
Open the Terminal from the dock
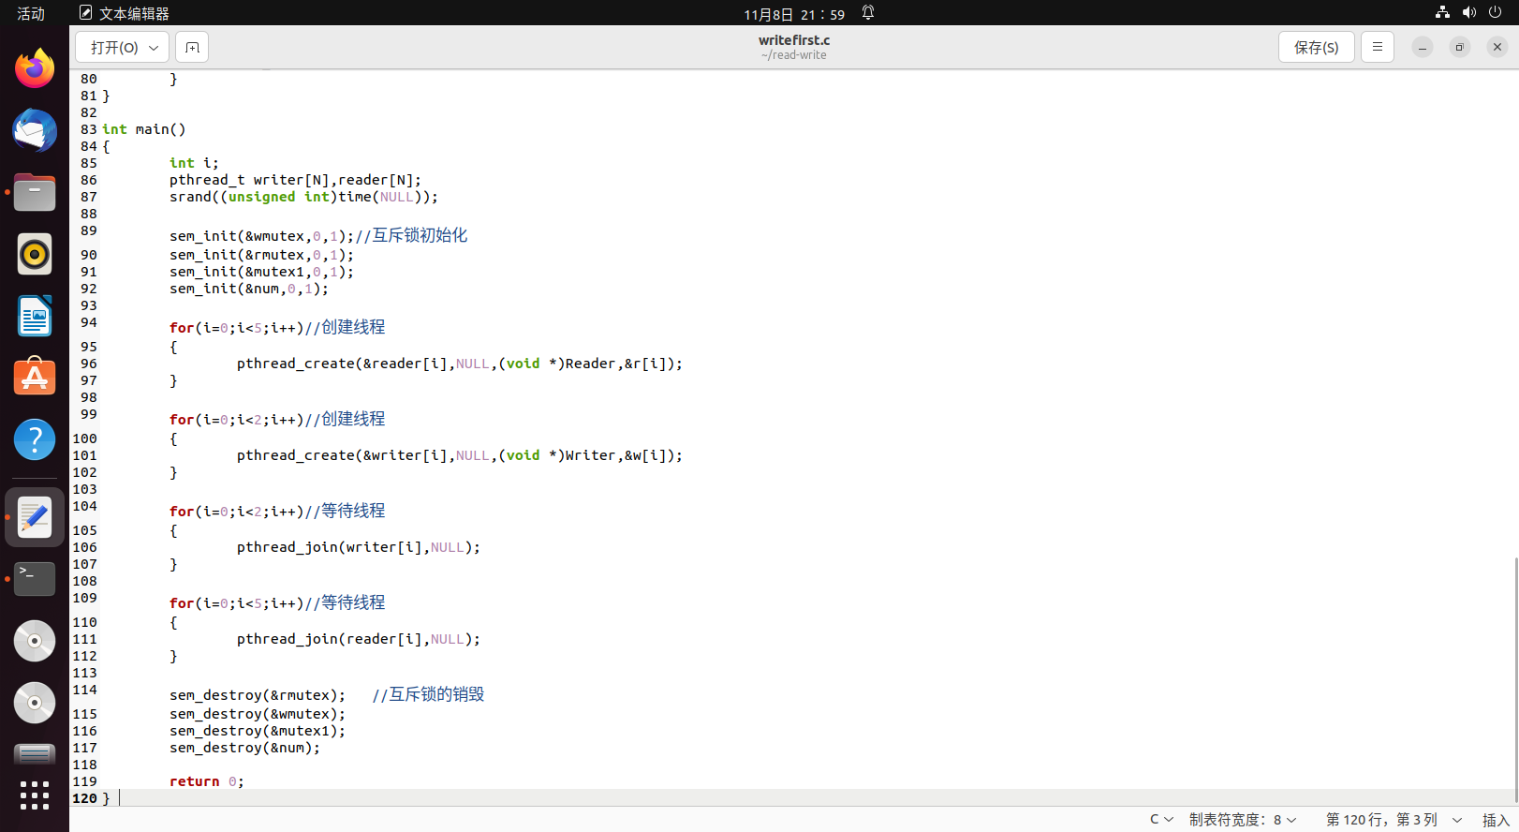35,579
